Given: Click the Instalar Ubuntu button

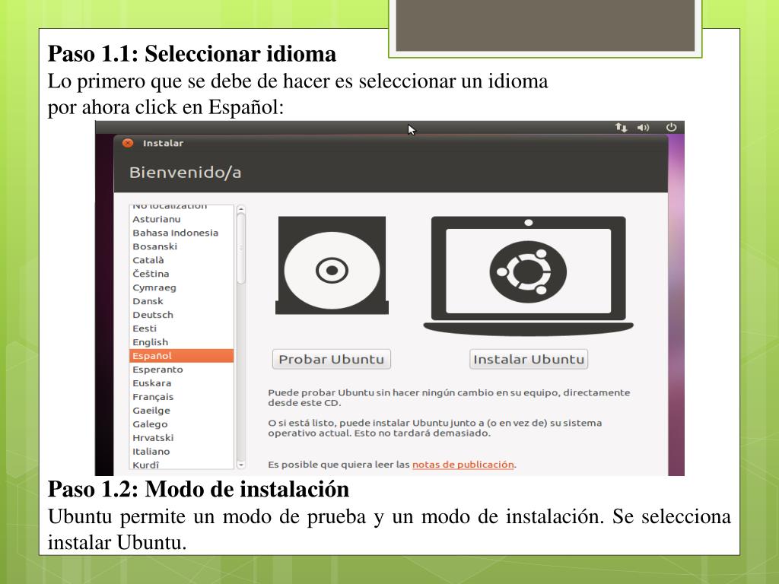Looking at the screenshot, I should [x=529, y=359].
